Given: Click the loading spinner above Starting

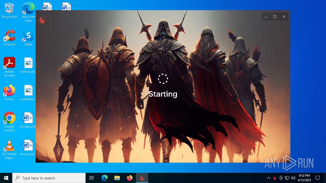Looking at the screenshot, I should (163, 79).
